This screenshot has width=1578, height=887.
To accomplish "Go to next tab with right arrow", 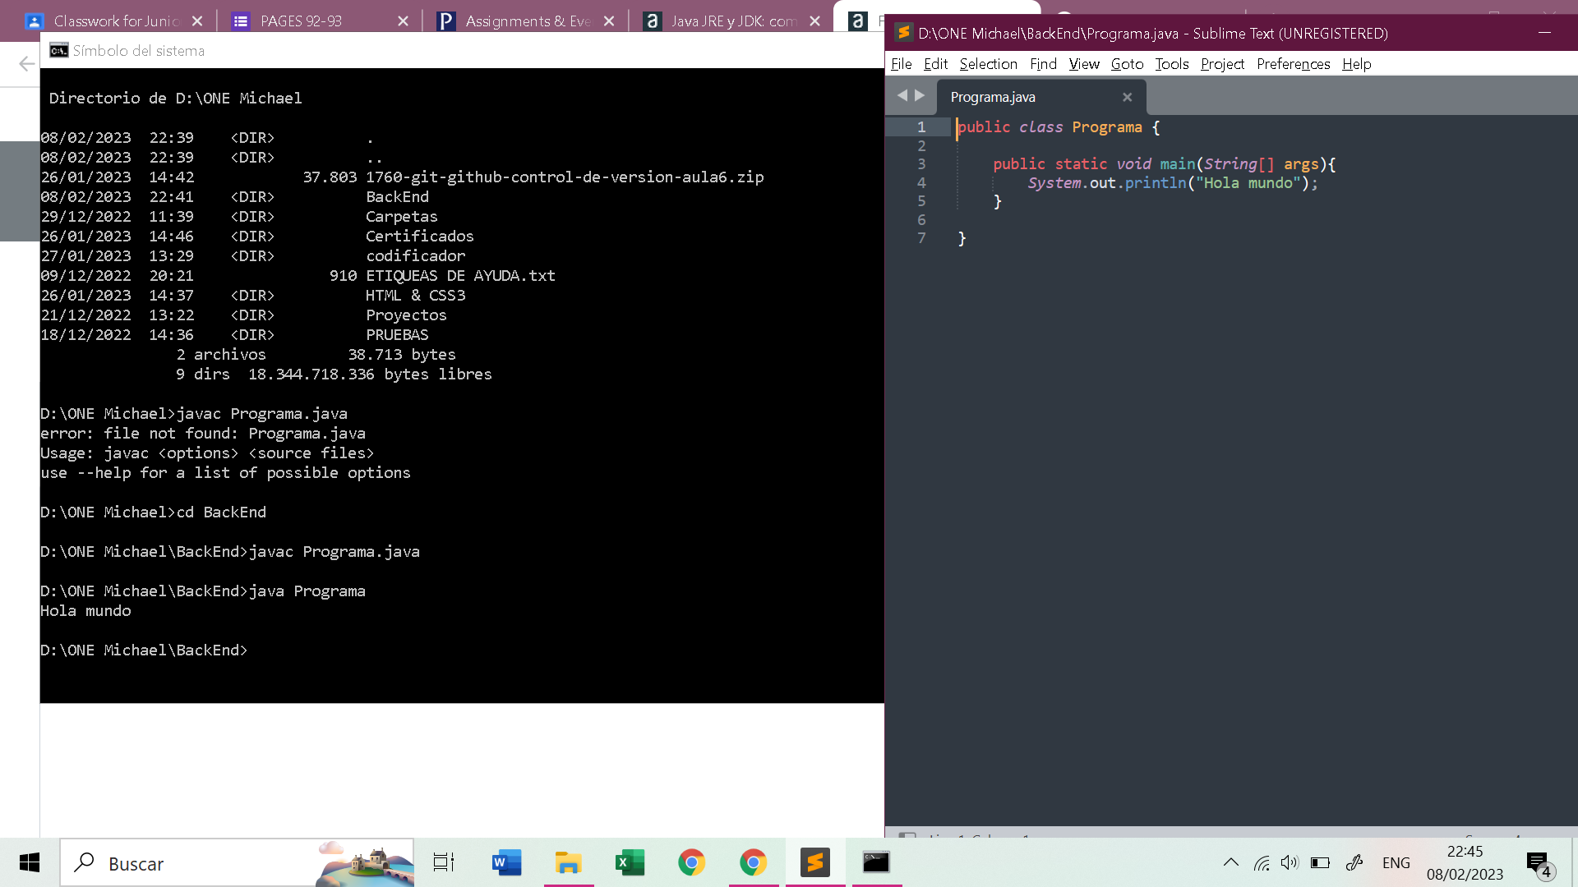I will pyautogui.click(x=920, y=95).
